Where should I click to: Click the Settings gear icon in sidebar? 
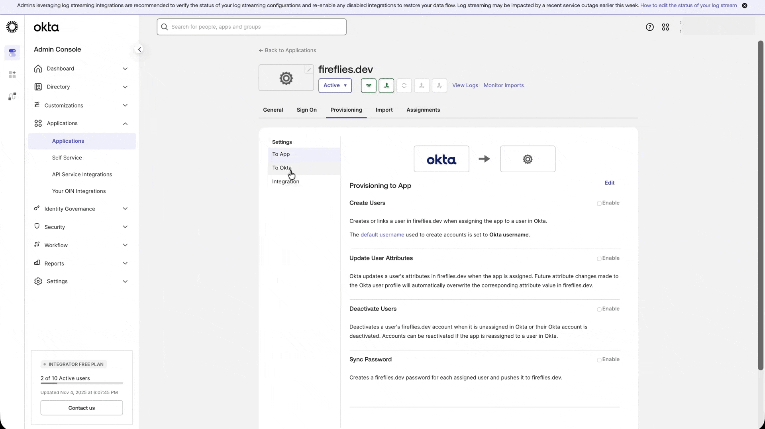tap(38, 281)
